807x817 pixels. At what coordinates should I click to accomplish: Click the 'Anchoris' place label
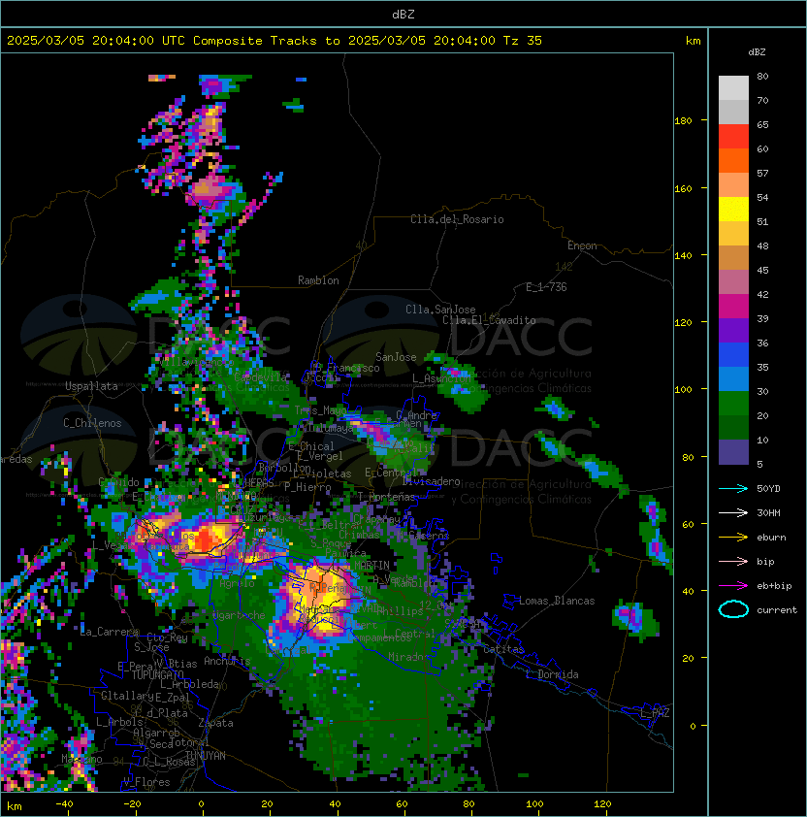tap(227, 661)
